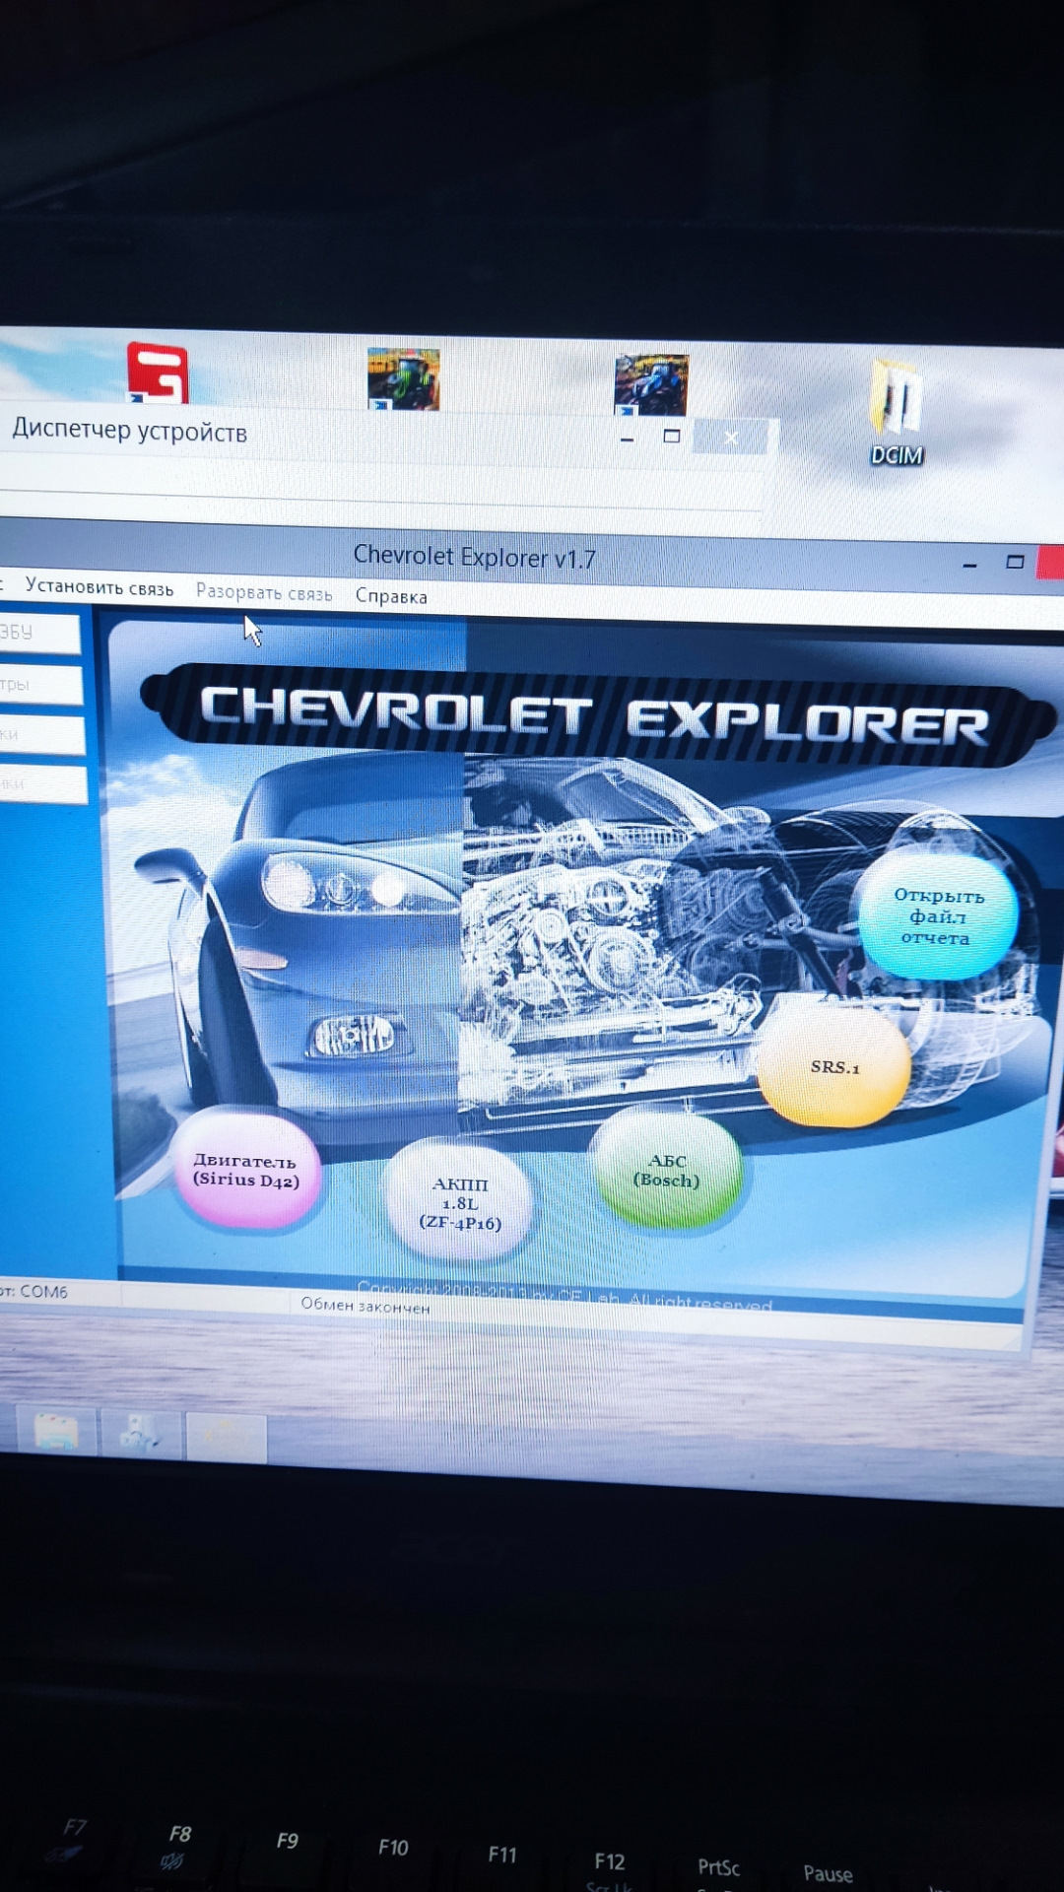Viewport: 1064px width, 1892px height.
Task: Open the Справка menu
Action: click(x=391, y=596)
